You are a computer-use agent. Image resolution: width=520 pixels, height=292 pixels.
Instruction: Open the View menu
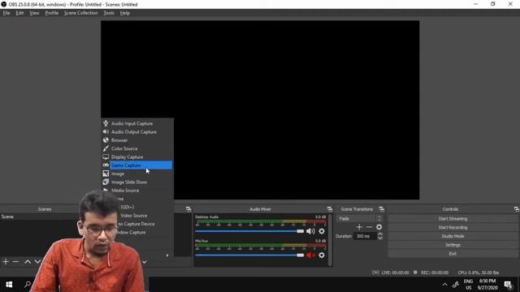[x=34, y=13]
